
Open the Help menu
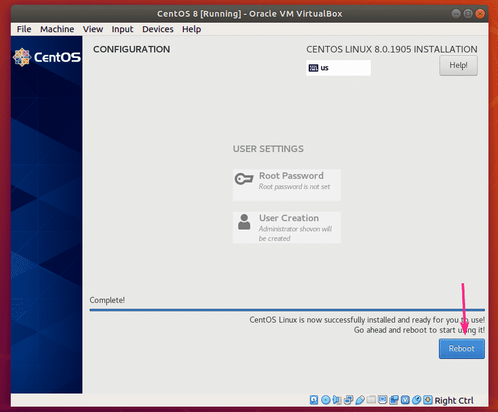point(192,29)
